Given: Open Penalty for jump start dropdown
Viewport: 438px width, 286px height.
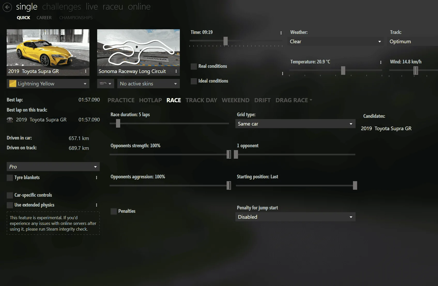Looking at the screenshot, I should click(x=295, y=217).
